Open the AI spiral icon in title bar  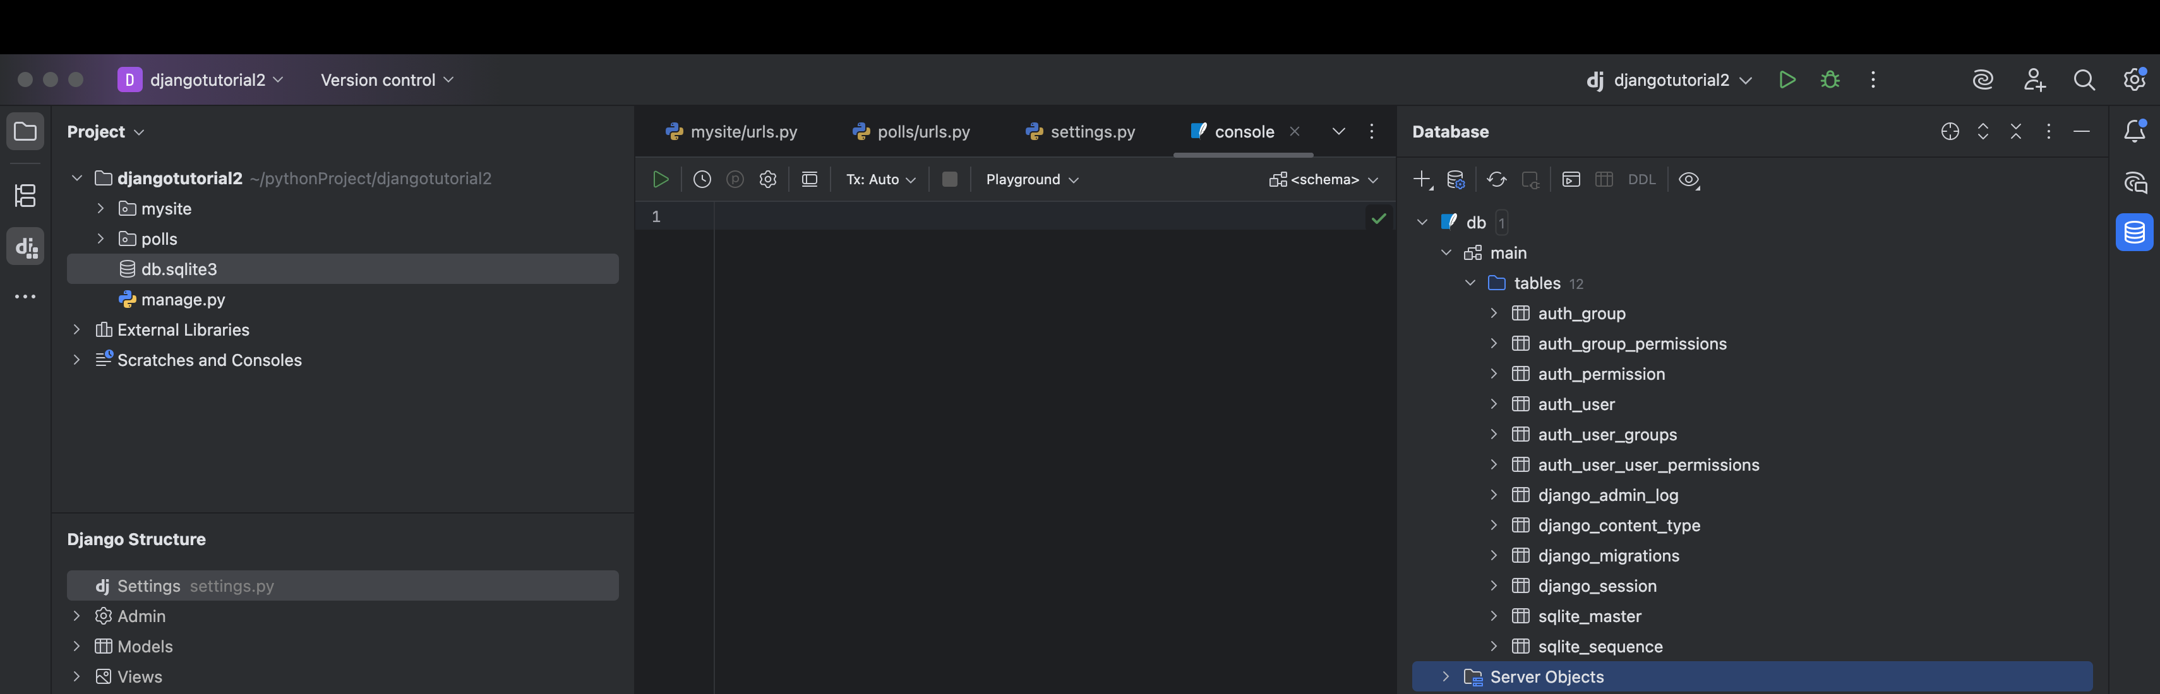tap(1983, 79)
